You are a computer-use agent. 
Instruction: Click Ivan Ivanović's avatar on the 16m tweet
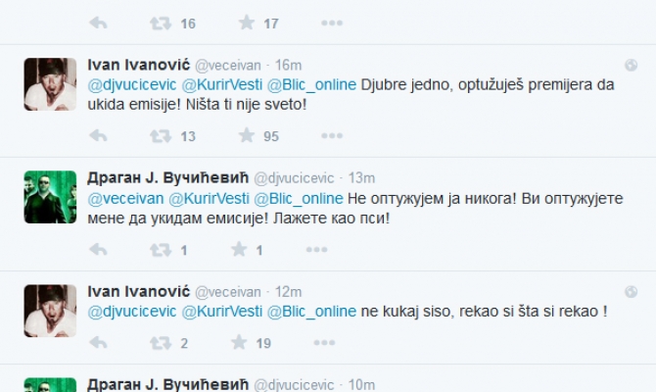[50, 83]
